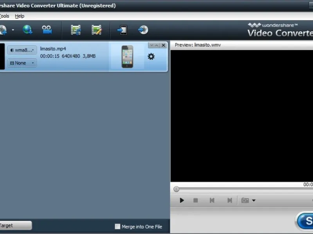Open the video clip trim filmstrip icon
313x234 pixels.
pos(76,30)
